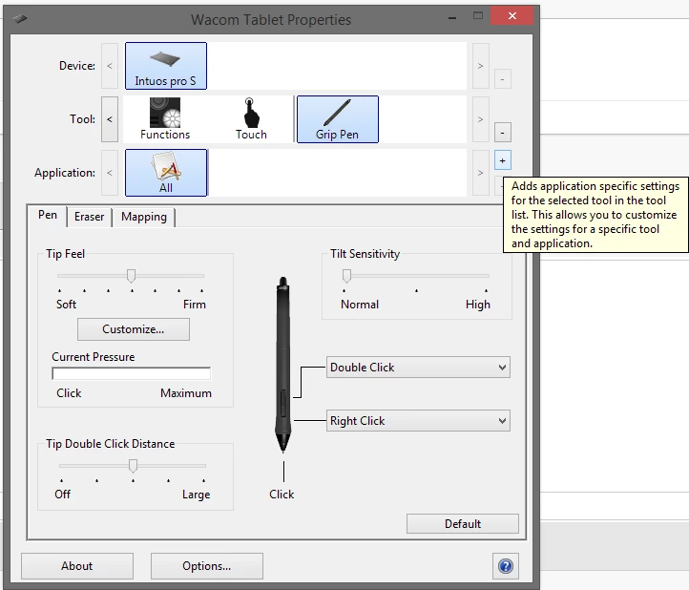
Task: Close the Wacom Tablet Properties window
Action: pyautogui.click(x=512, y=16)
